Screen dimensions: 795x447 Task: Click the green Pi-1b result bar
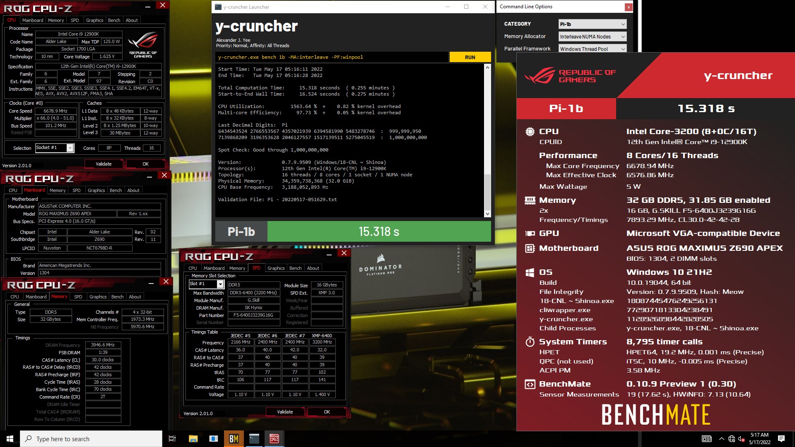click(x=379, y=232)
